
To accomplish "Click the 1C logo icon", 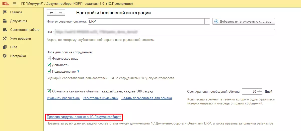I will click(x=5, y=4).
